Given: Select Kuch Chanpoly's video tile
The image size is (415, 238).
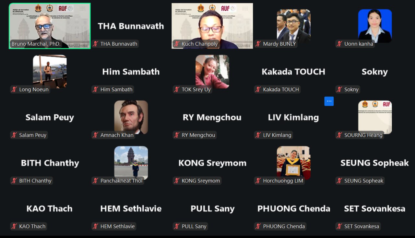Looking at the screenshot, I should (212, 26).
